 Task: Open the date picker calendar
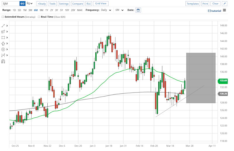(138, 10)
